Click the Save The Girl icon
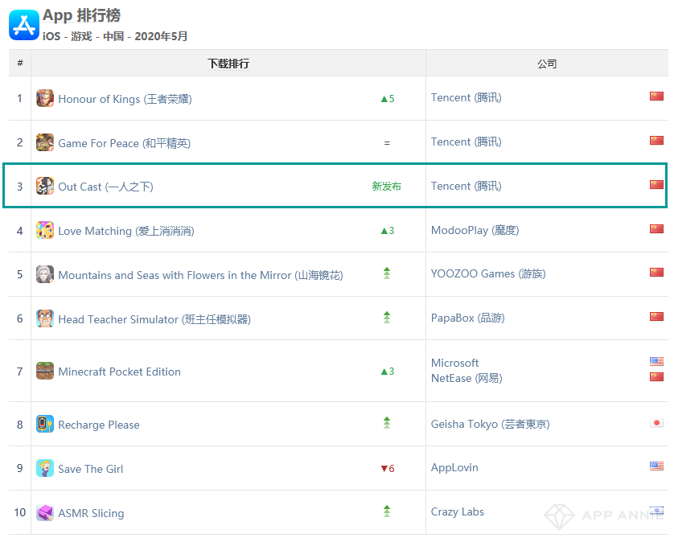Screen dimensions: 674x538 pos(45,468)
